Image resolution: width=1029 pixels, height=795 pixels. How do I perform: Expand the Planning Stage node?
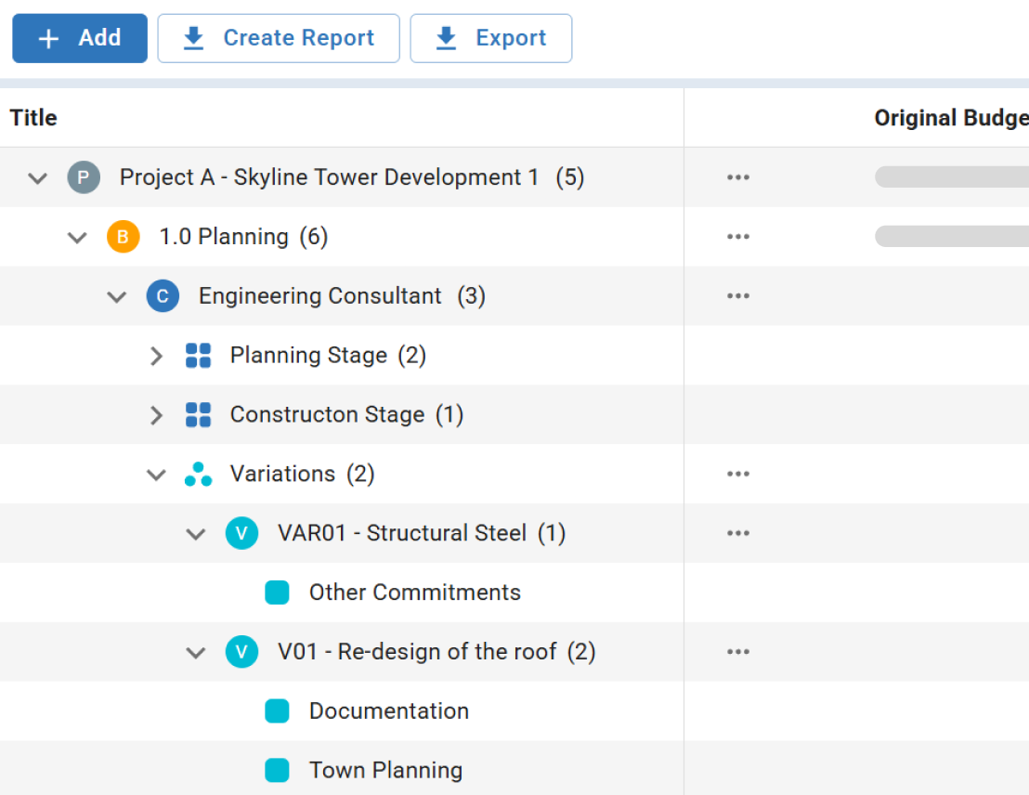point(156,355)
